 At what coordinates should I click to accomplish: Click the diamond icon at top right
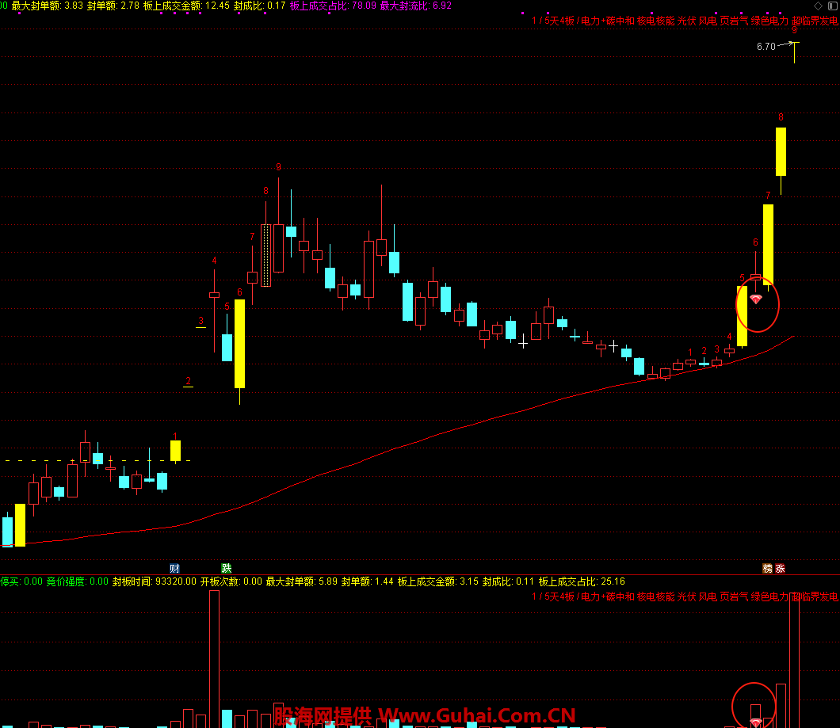pyautogui.click(x=818, y=6)
